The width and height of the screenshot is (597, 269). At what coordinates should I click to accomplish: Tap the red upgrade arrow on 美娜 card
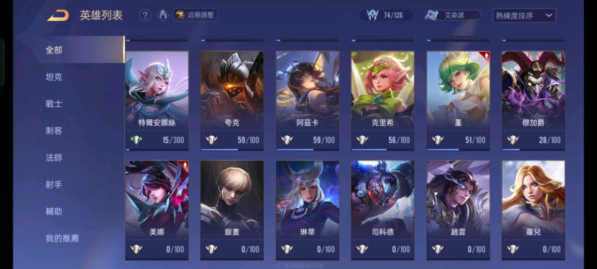click(185, 166)
